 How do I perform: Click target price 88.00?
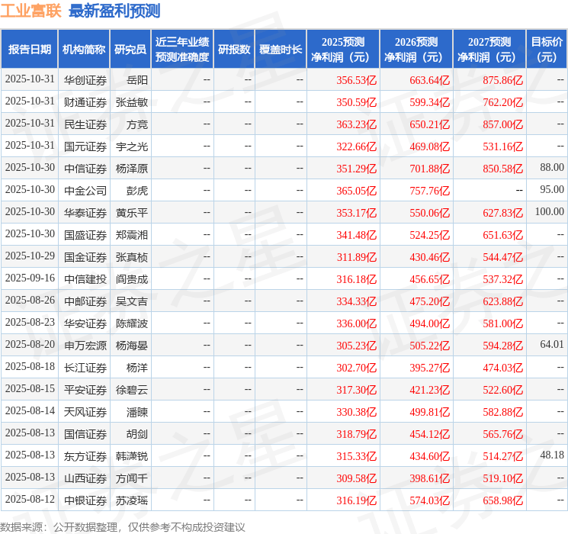[552, 168]
